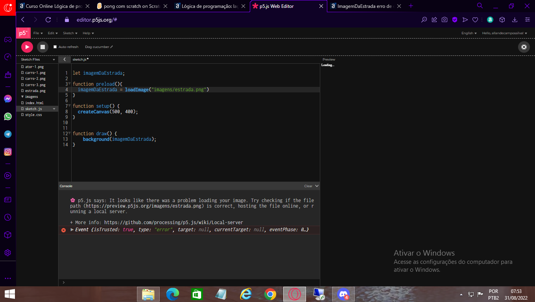
Task: Switch to Curso Online Lógica tab
Action: click(53, 6)
